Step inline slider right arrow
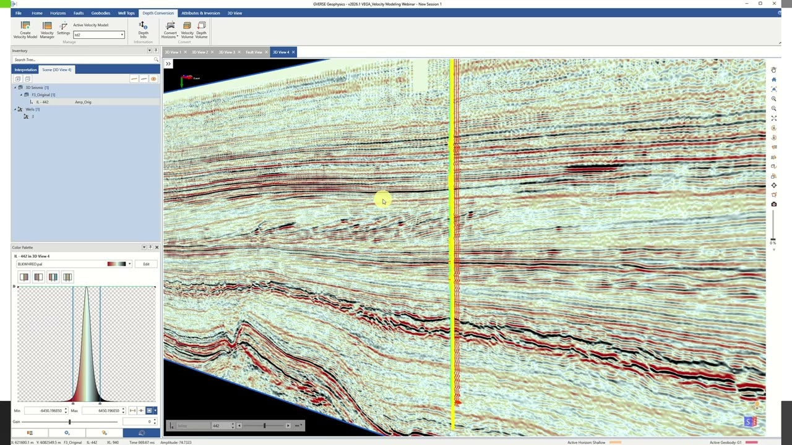The image size is (792, 445). pos(288,425)
